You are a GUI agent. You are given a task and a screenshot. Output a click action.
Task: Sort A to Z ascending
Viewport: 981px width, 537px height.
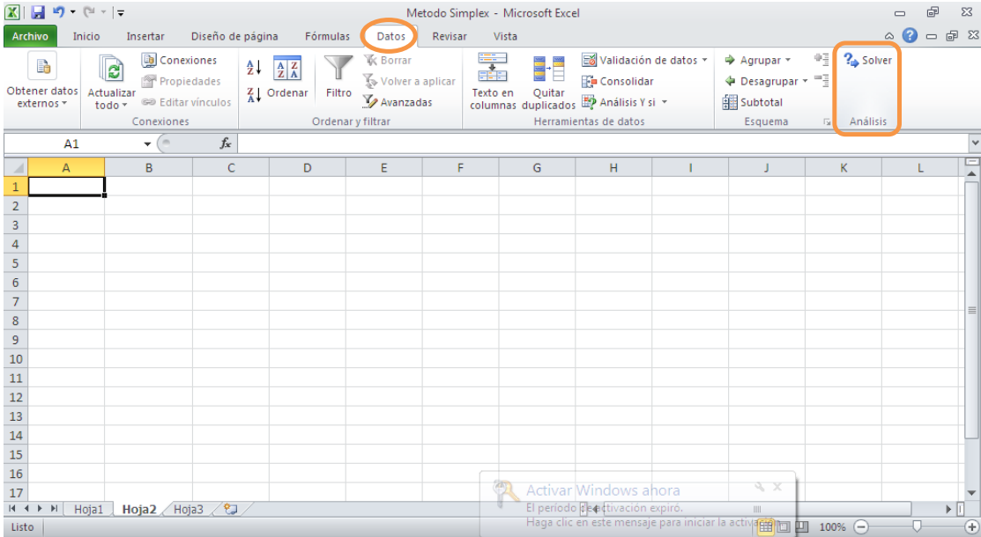click(253, 67)
